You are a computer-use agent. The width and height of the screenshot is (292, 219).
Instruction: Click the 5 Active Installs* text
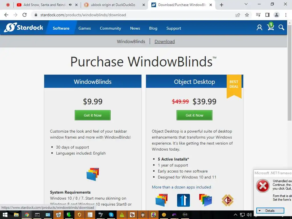tap(173, 159)
